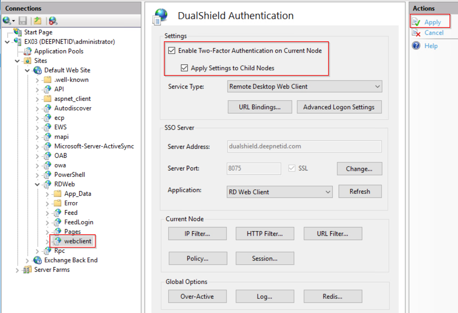458x313 pixels.
Task: Select the webclient node icon under RDWeb
Action: 57,241
